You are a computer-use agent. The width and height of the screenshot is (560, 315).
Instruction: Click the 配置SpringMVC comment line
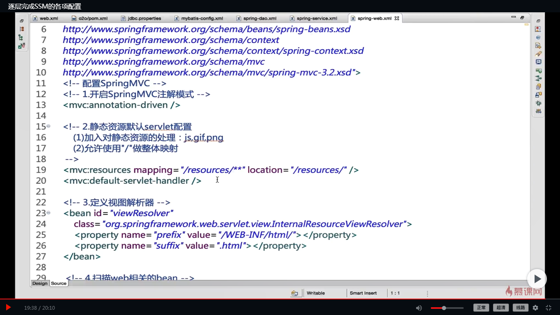[x=115, y=83]
